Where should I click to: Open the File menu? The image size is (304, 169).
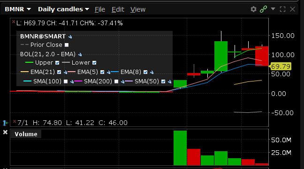[100, 9]
